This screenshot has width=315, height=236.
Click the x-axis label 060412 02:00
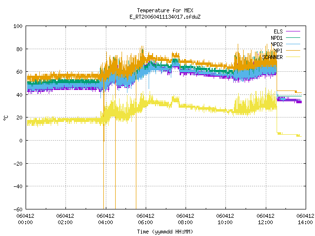(x=65, y=219)
